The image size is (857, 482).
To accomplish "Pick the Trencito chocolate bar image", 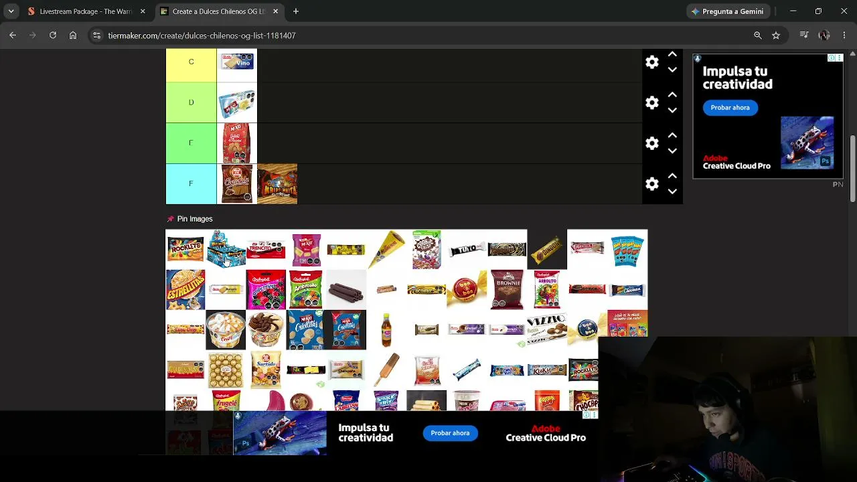I will (x=266, y=249).
